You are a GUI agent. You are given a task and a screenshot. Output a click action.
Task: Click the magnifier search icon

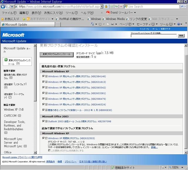tap(182, 6)
